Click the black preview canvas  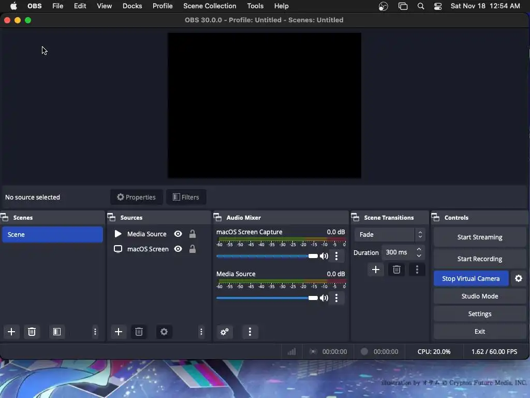click(264, 105)
